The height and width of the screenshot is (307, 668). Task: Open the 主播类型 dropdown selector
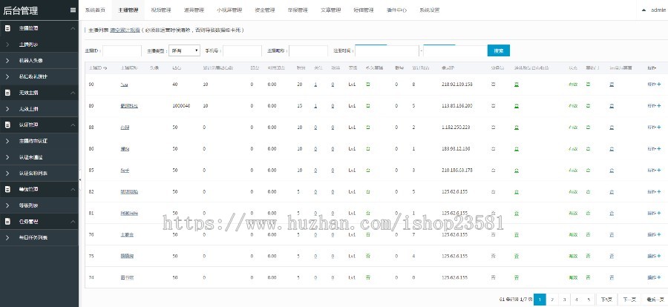pyautogui.click(x=184, y=50)
